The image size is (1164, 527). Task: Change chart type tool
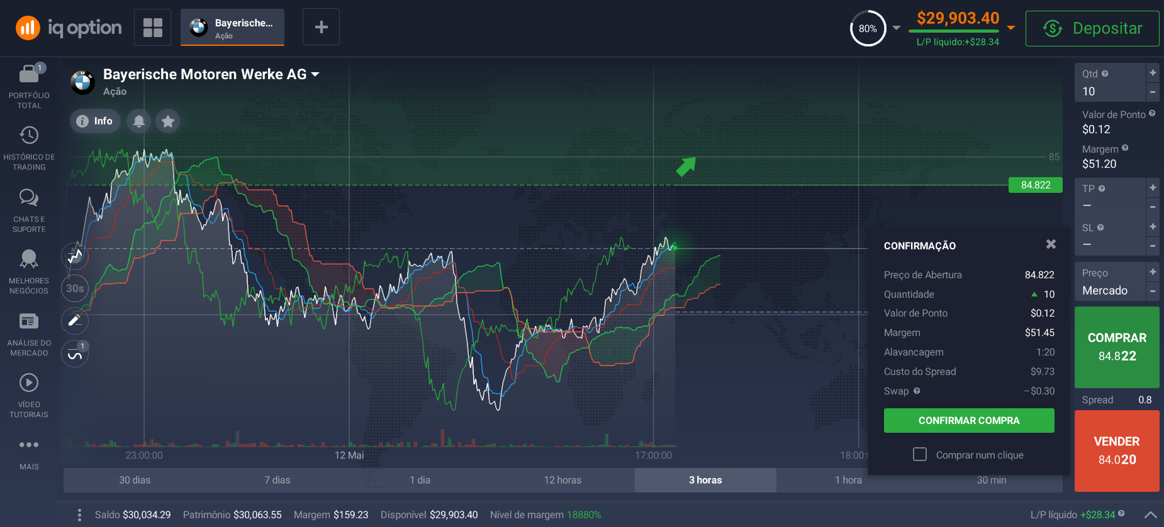click(x=75, y=256)
